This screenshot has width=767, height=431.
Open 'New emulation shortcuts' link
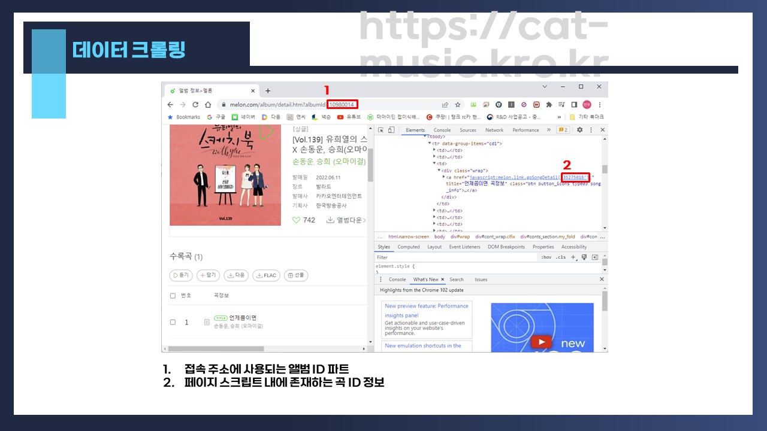[423, 345]
